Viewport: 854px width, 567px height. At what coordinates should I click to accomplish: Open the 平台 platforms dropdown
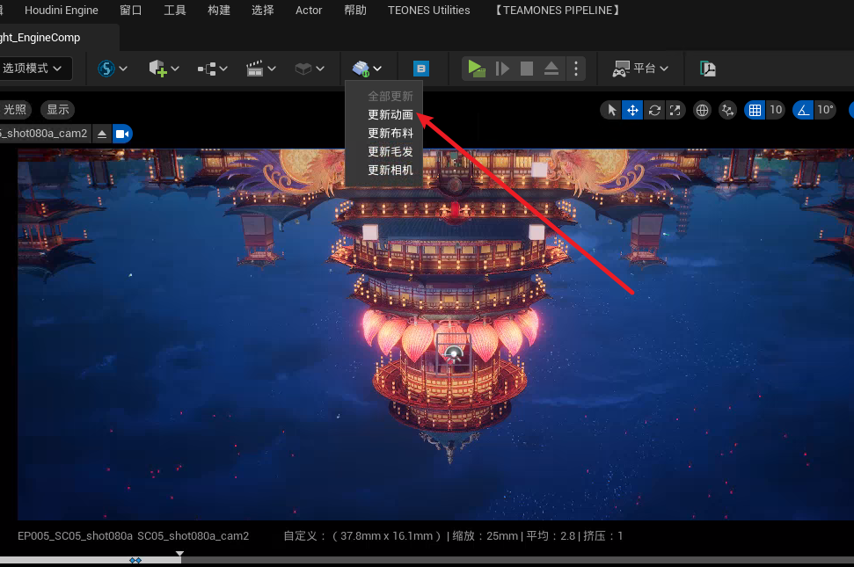coord(640,69)
